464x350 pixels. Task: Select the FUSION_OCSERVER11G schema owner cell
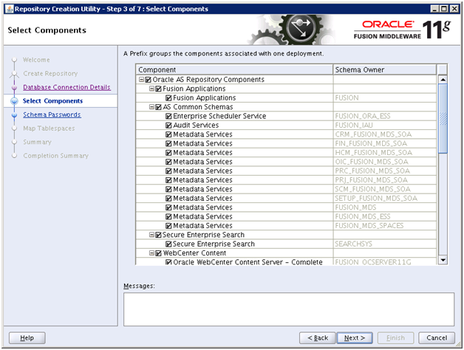(385, 261)
